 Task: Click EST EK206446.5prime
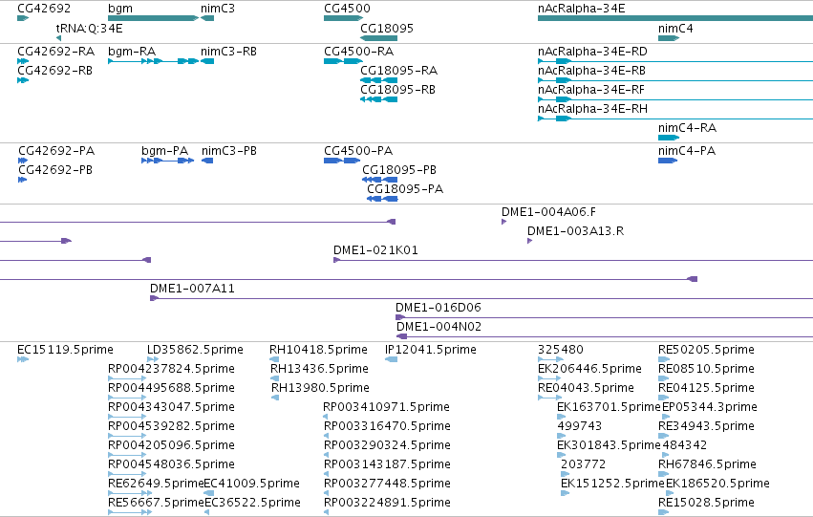(x=589, y=369)
